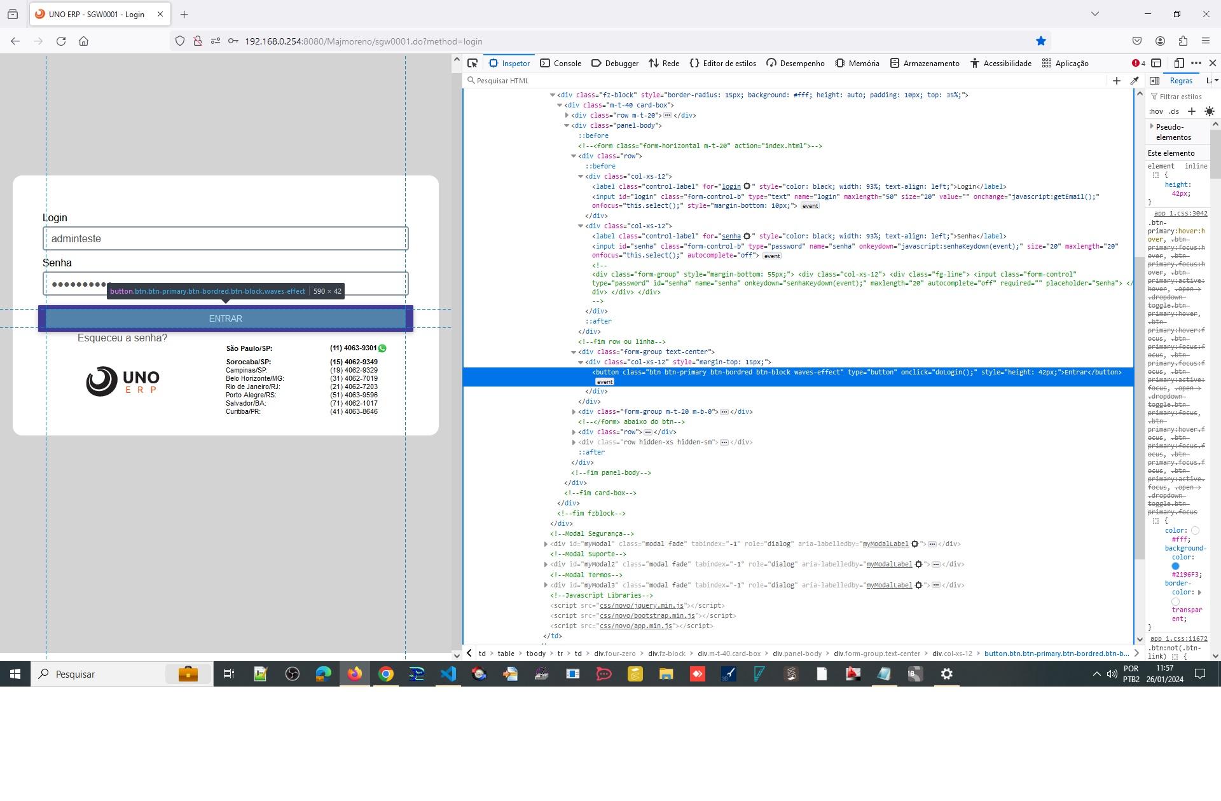
Task: Open app 1.css:3042 source link
Action: 1180,214
